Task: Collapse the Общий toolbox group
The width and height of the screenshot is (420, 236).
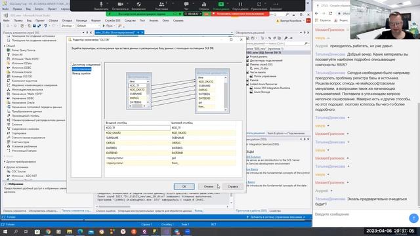Action: 5,46
